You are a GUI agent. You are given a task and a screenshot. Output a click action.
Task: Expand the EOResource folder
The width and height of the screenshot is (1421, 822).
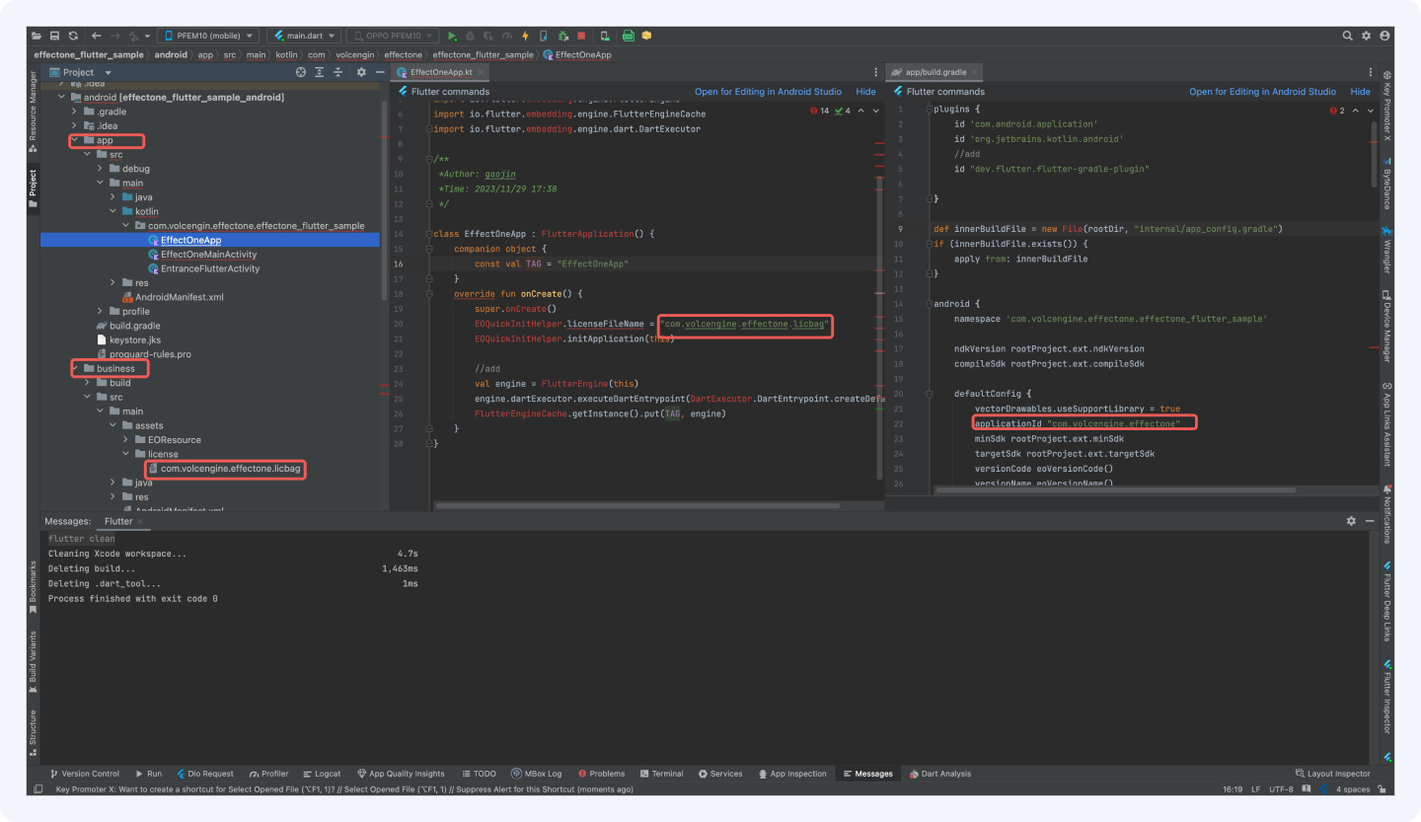[x=125, y=439]
